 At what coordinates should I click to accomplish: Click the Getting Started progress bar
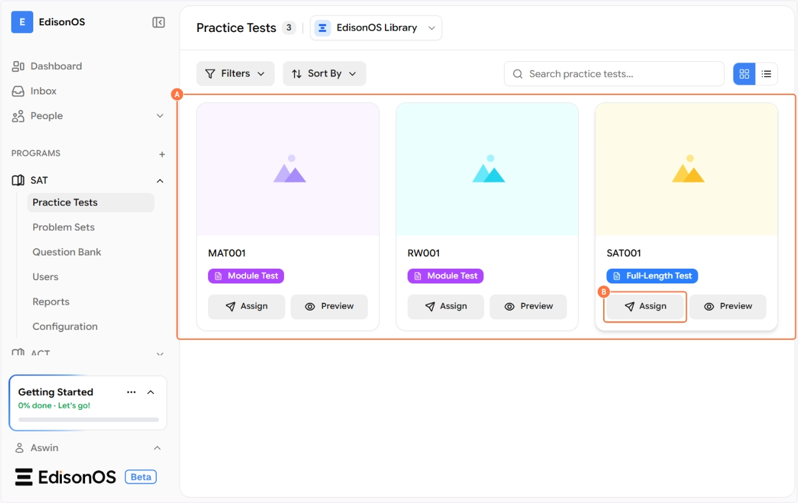[88, 420]
